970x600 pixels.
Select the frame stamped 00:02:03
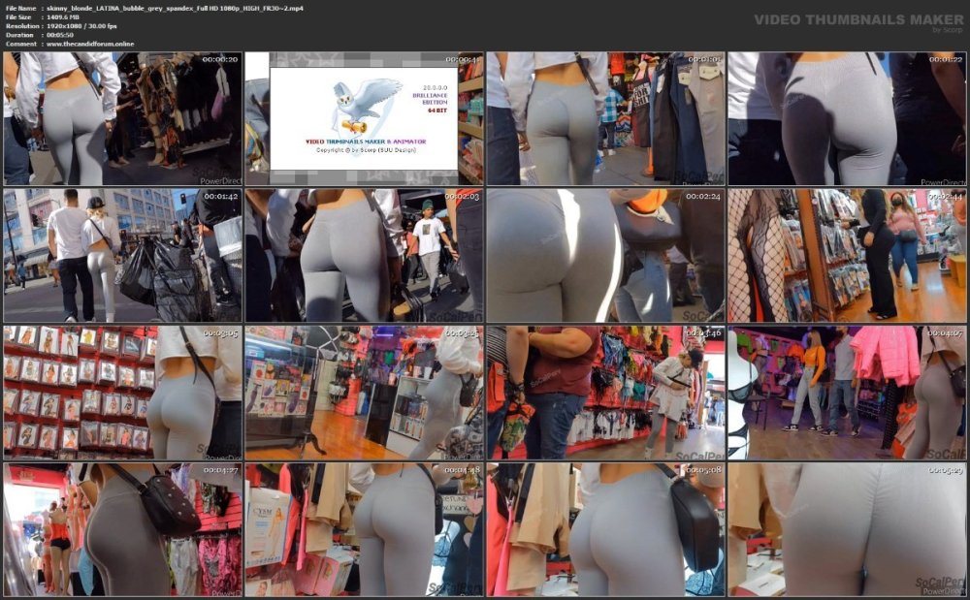364,256
